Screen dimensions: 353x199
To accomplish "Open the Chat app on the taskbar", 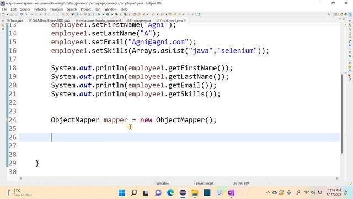I will pyautogui.click(x=158, y=193).
